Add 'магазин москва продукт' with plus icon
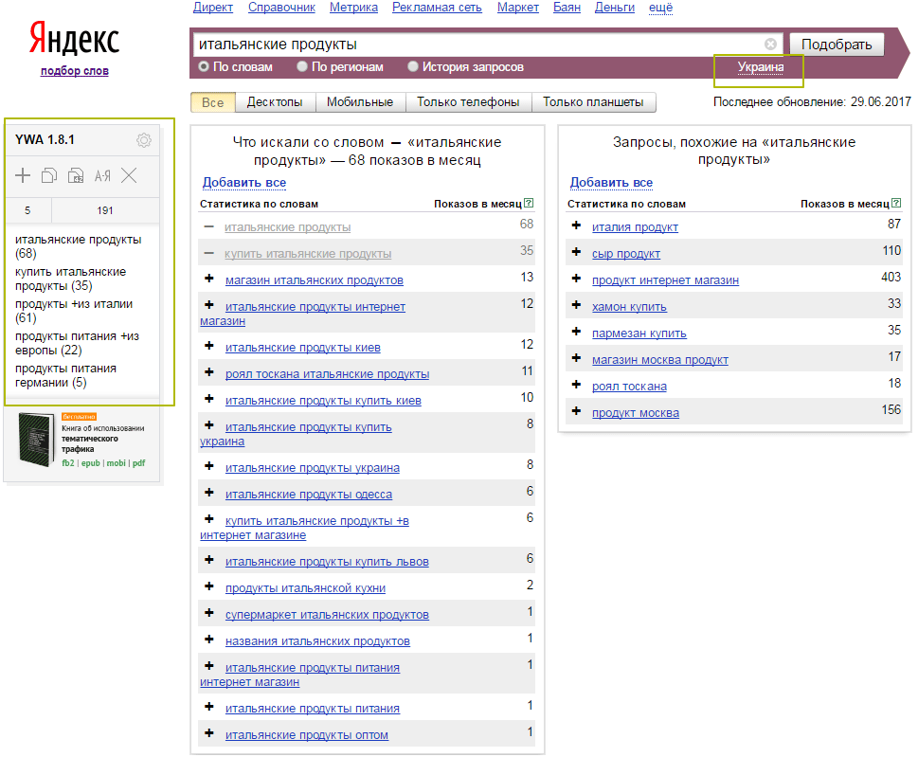The width and height of the screenshot is (918, 757). click(x=577, y=358)
